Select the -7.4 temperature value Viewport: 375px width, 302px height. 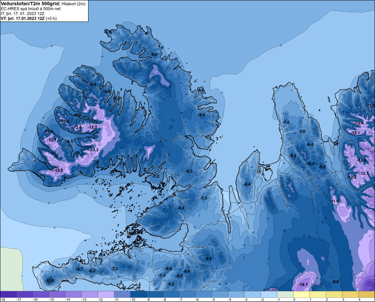(x=162, y=275)
